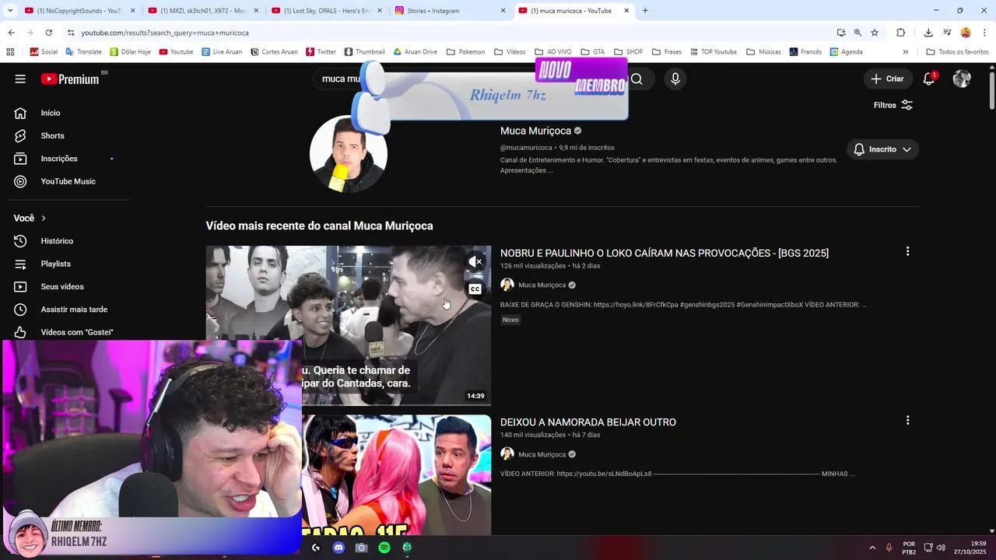
Task: Open DEIXOU A NAMORADA BEIJAR OUTRO title
Action: 588,422
